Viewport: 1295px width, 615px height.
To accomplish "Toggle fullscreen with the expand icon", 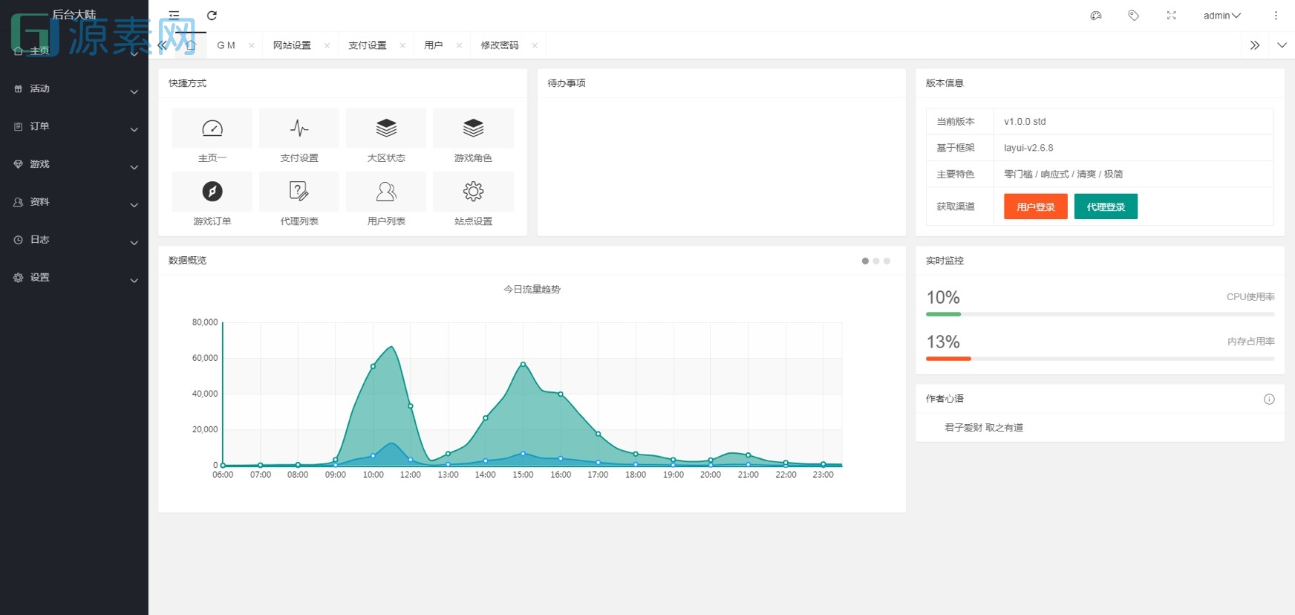I will 1171,16.
